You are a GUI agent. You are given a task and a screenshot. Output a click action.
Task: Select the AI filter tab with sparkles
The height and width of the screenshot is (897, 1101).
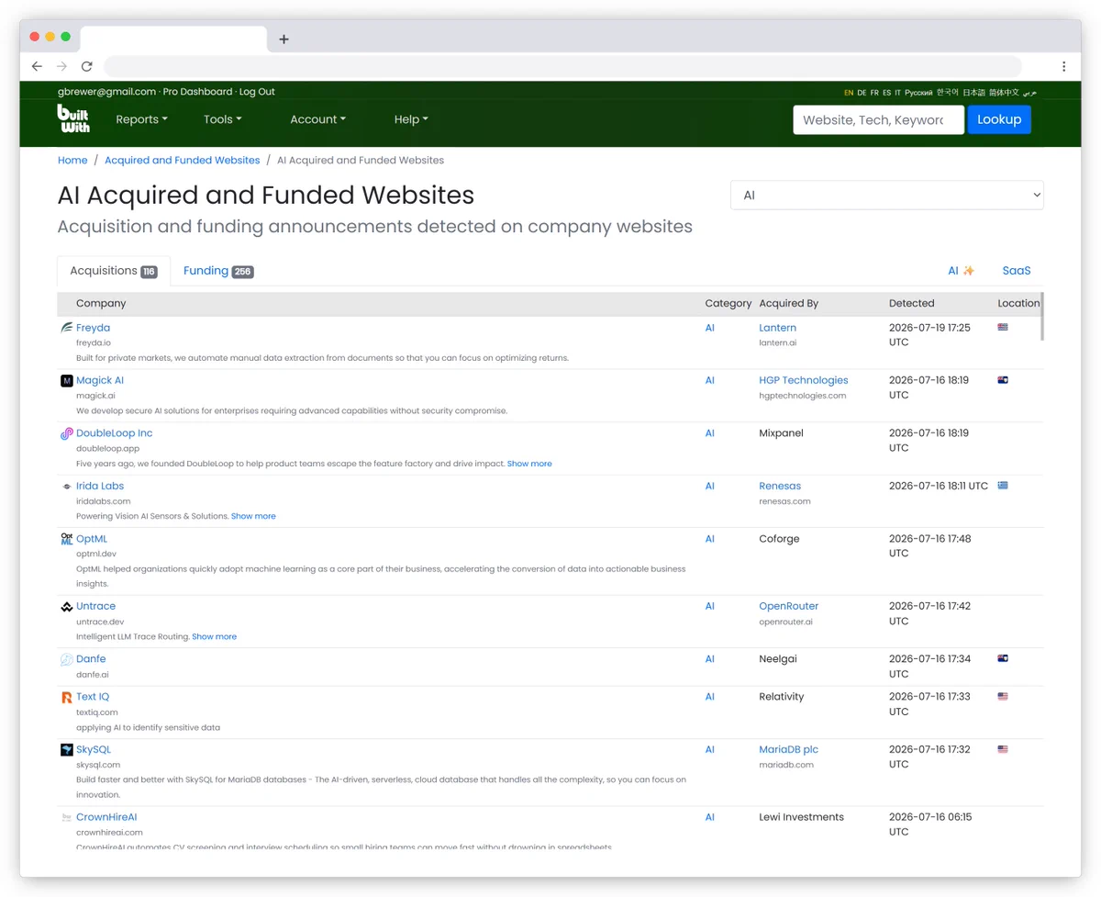(961, 271)
